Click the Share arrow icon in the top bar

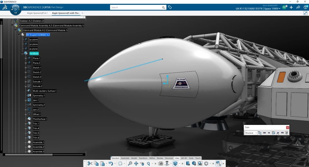[298, 7]
